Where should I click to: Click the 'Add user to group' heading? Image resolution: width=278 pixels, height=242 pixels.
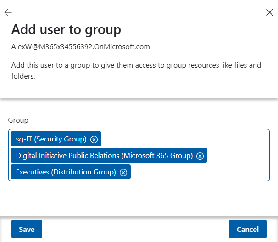[x=66, y=30]
